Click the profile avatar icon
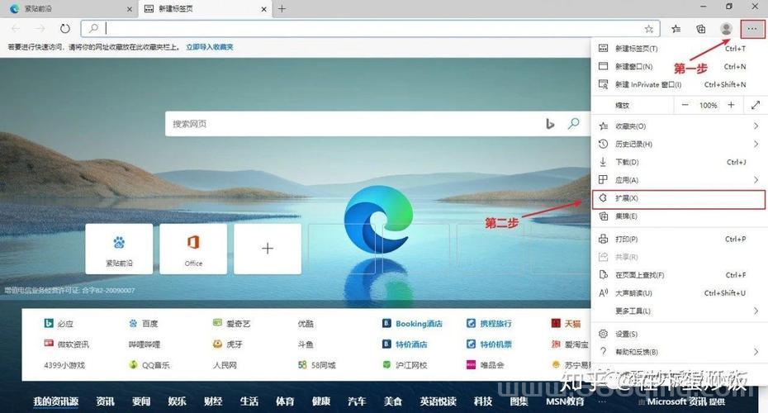 tap(726, 29)
